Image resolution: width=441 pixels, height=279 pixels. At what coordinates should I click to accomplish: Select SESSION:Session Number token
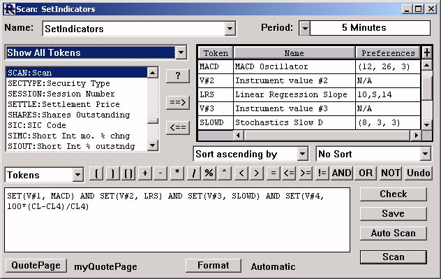tap(77, 94)
